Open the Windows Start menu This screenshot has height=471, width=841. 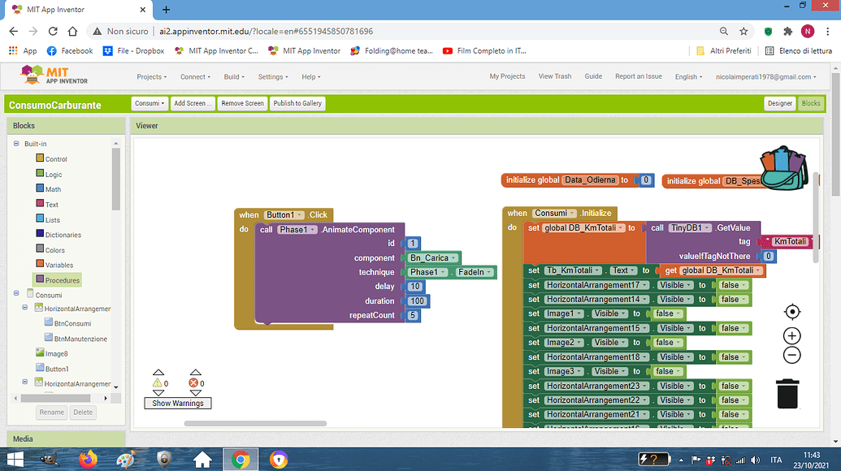[x=15, y=459]
